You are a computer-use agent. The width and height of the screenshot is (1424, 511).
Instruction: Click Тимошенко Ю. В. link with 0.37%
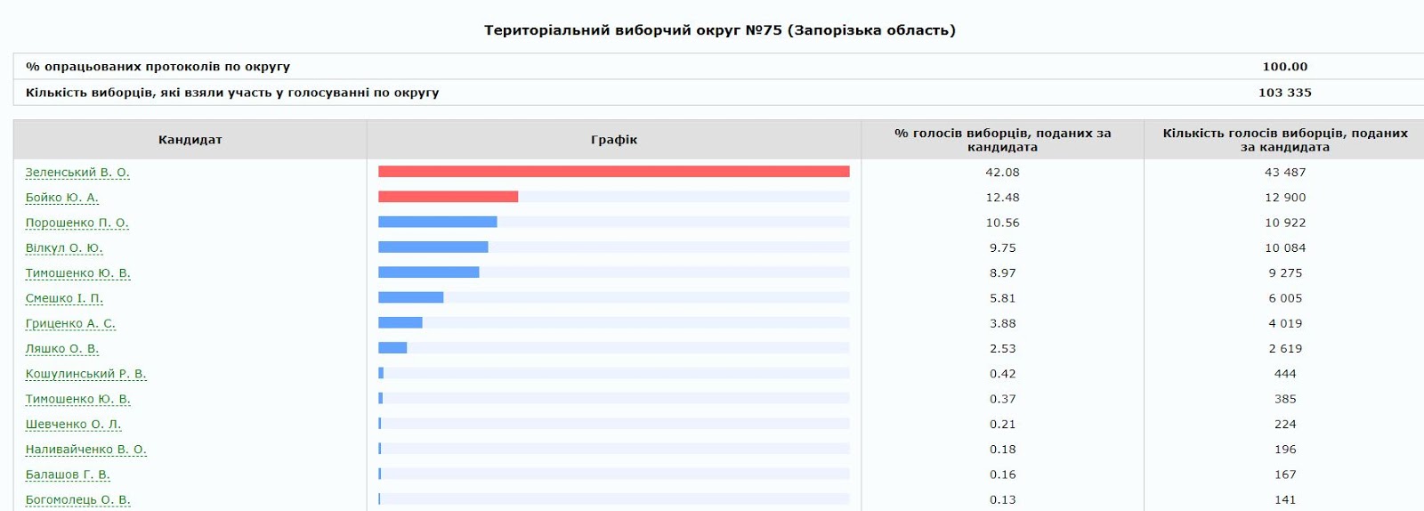coord(77,399)
